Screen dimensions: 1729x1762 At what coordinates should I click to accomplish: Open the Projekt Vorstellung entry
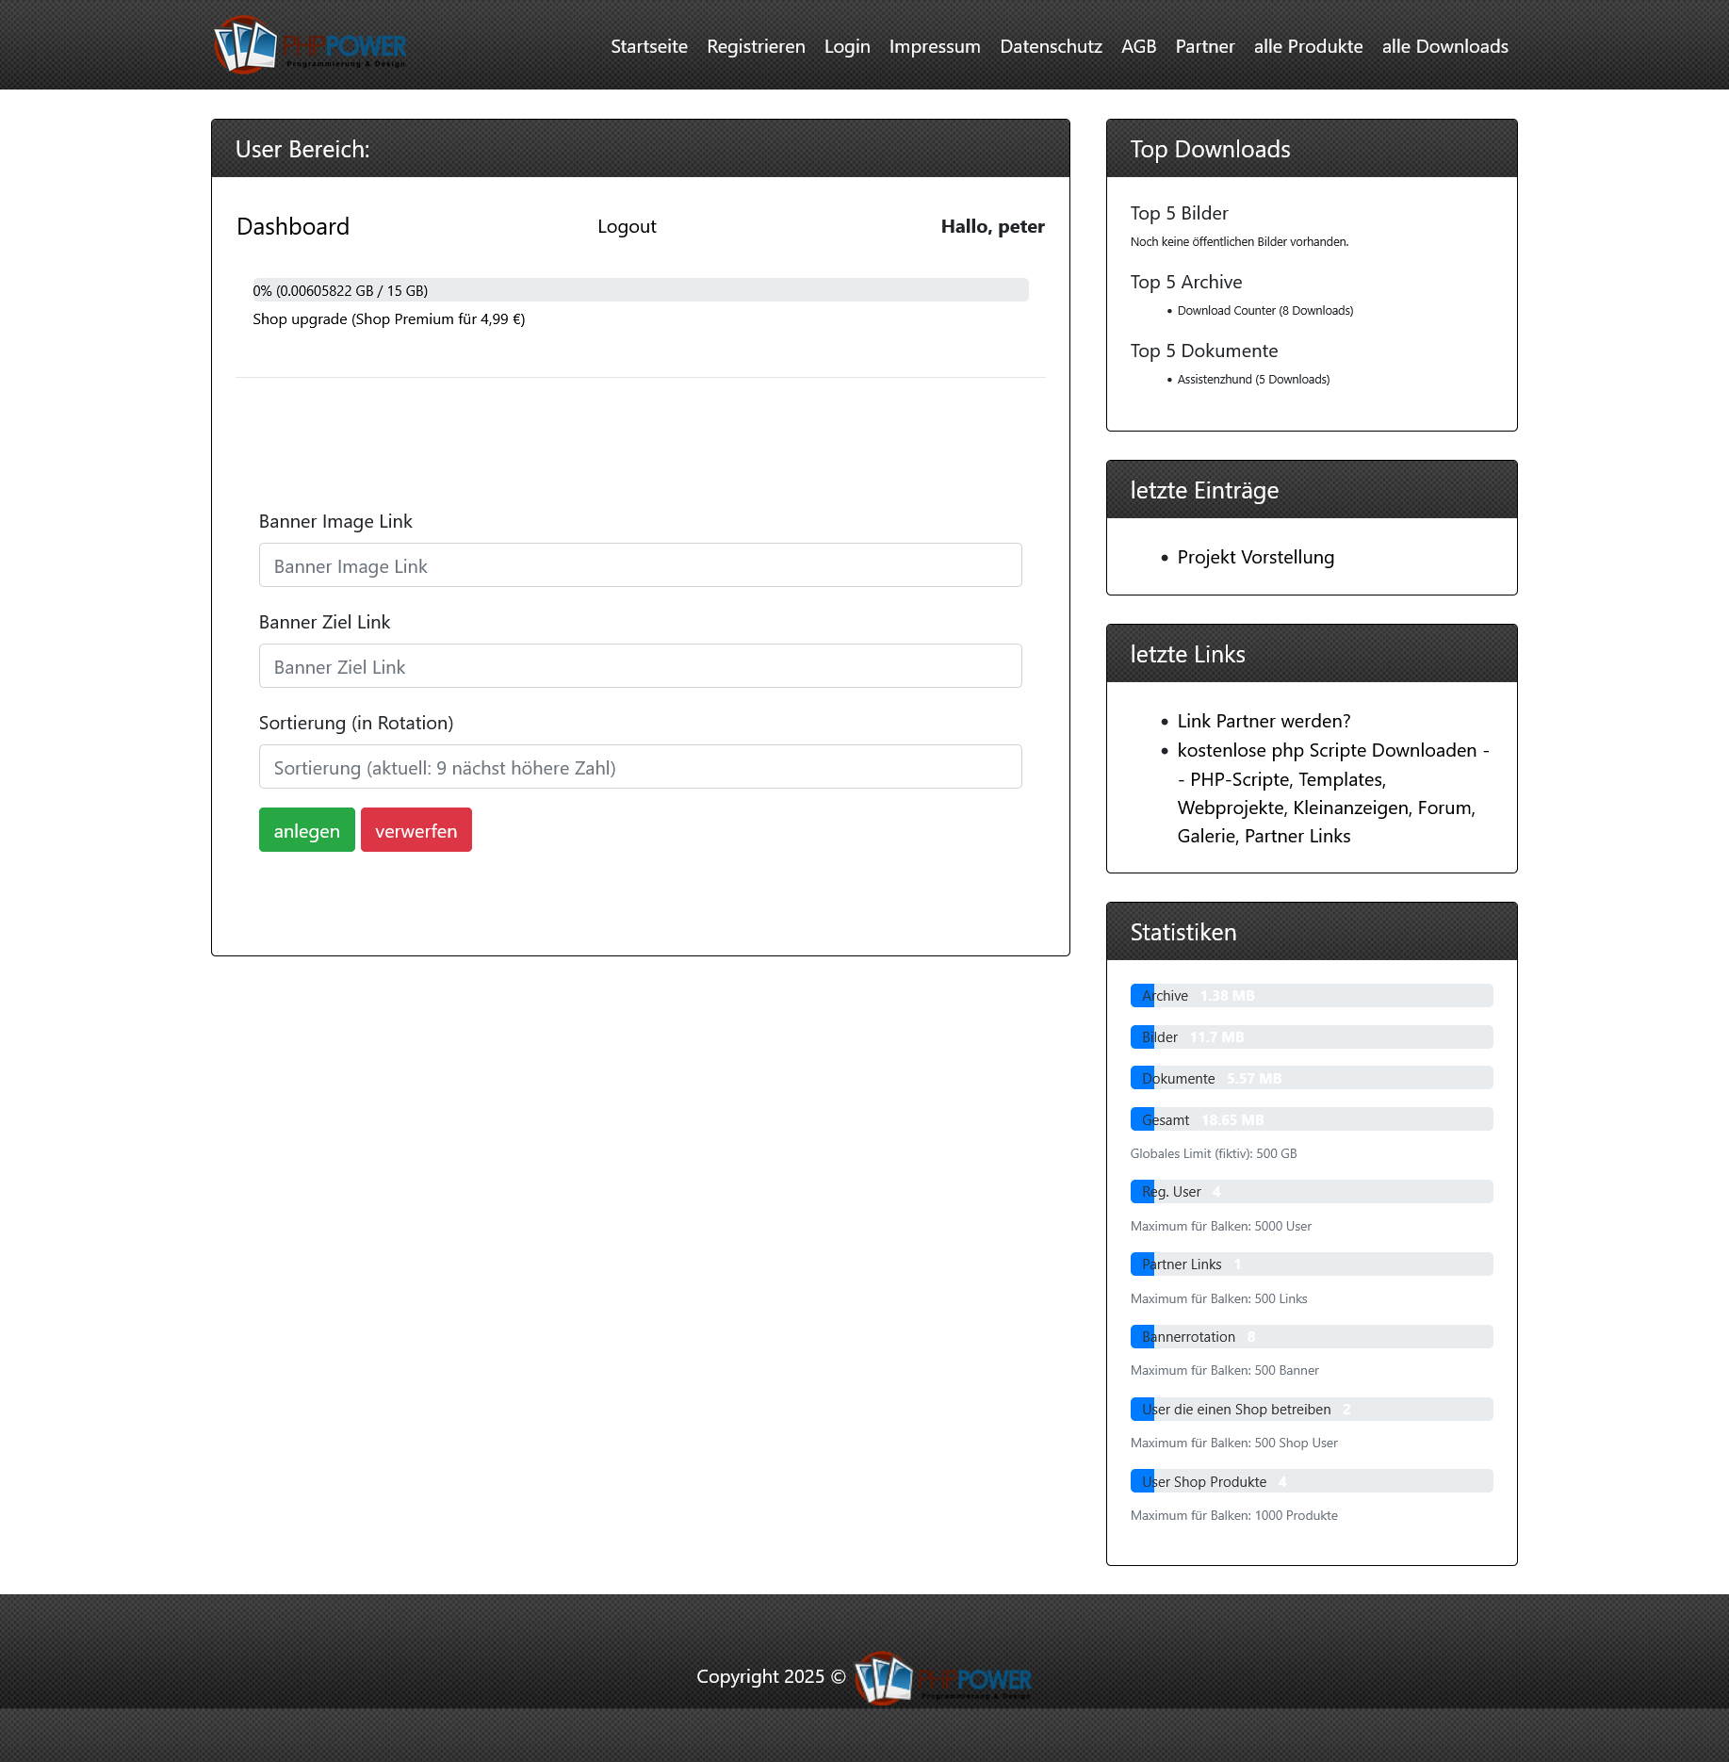tap(1255, 557)
